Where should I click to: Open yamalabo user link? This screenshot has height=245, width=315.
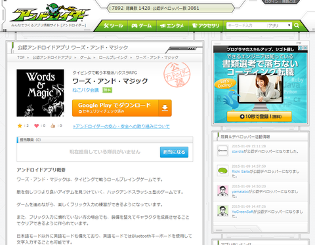(x=240, y=191)
